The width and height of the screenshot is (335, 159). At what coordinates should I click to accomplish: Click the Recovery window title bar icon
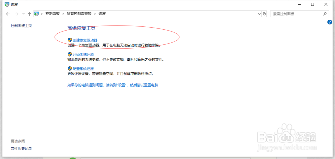pos(7,4)
